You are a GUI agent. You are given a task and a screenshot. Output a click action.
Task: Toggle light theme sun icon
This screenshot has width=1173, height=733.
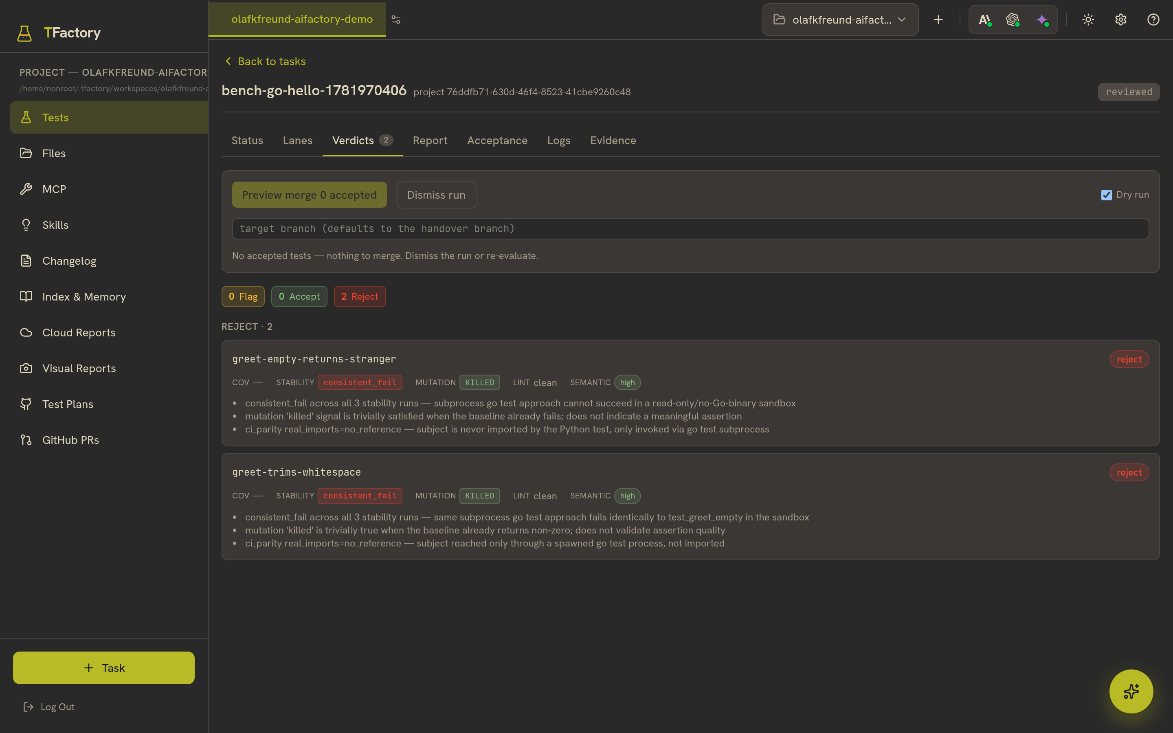[1088, 20]
